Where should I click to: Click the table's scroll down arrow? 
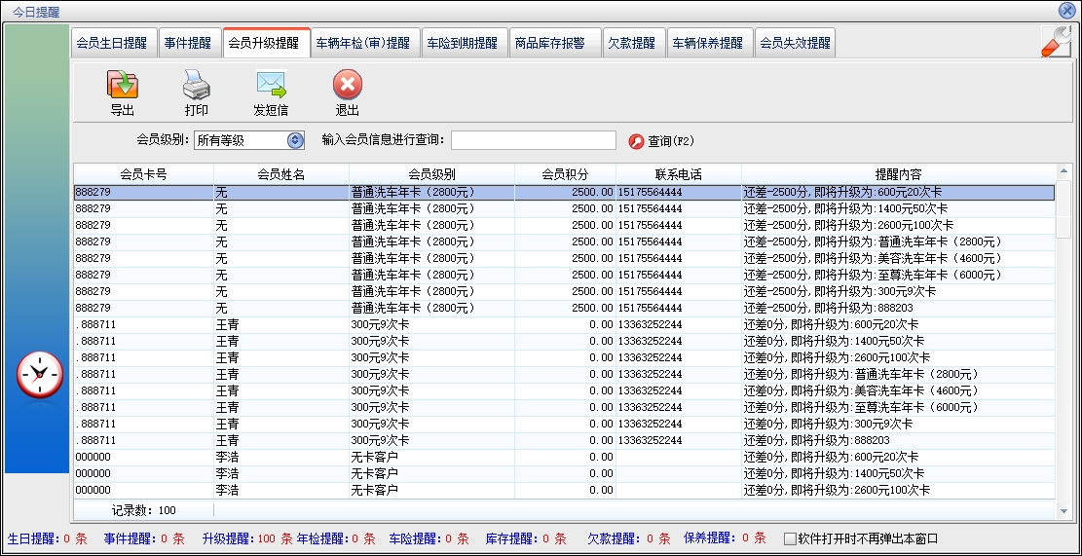1063,510
